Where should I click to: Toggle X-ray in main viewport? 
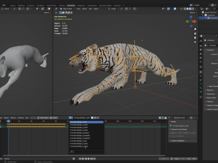(x=181, y=9)
